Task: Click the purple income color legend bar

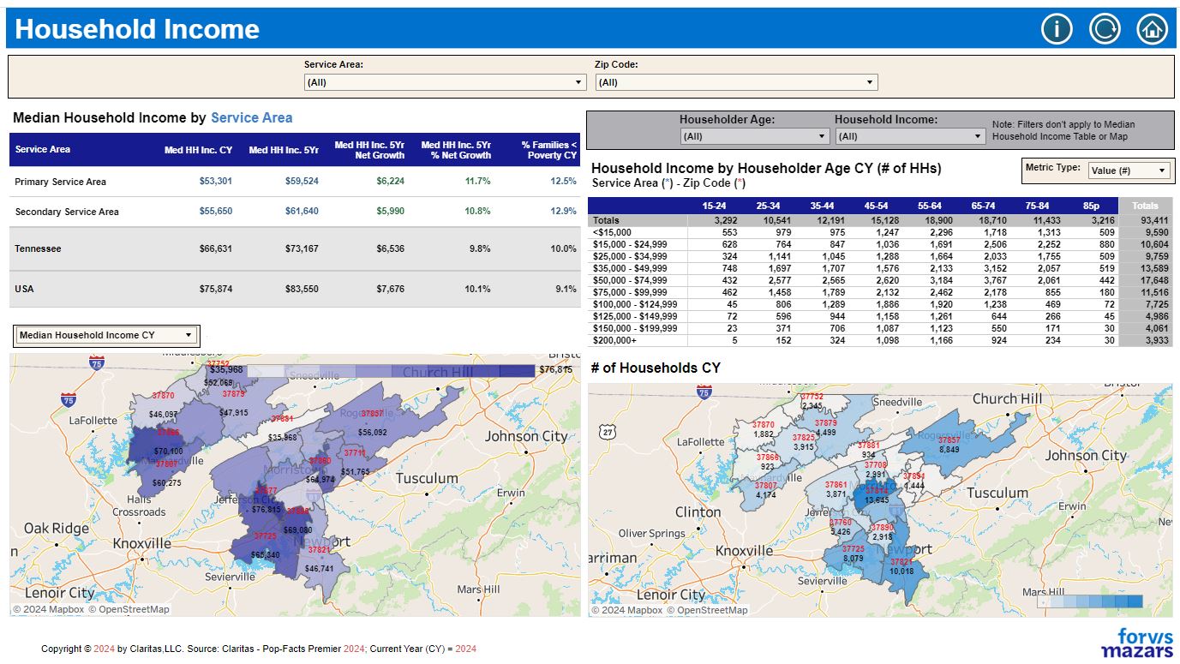Action: (383, 371)
